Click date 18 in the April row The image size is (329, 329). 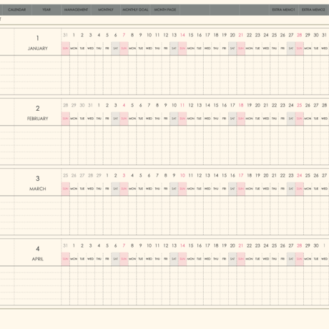coord(216,245)
